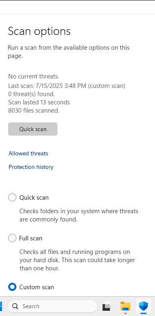Open File Explorer from the taskbar

(125, 306)
